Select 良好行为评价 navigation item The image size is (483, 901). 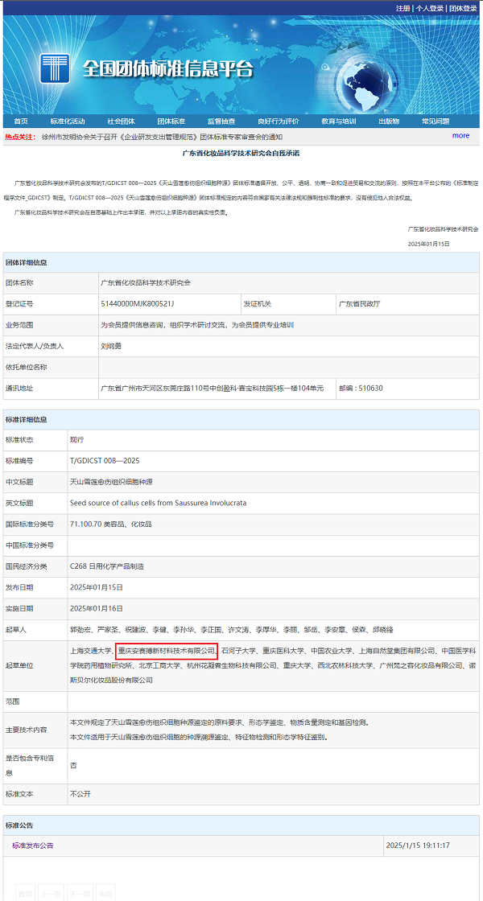pos(279,121)
